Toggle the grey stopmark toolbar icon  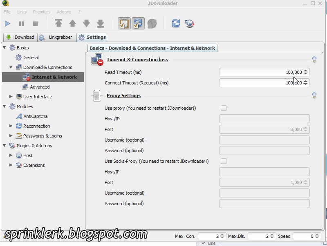coord(152,24)
